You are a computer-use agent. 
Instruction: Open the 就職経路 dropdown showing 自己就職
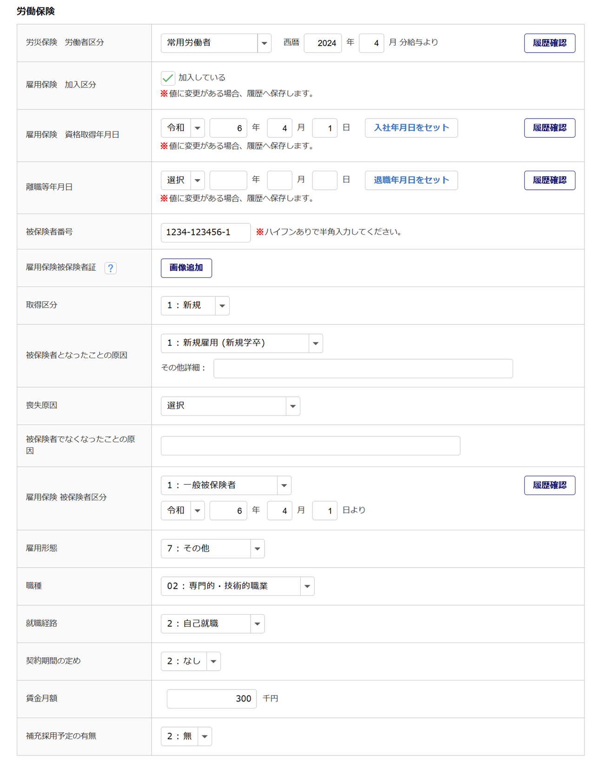(212, 624)
